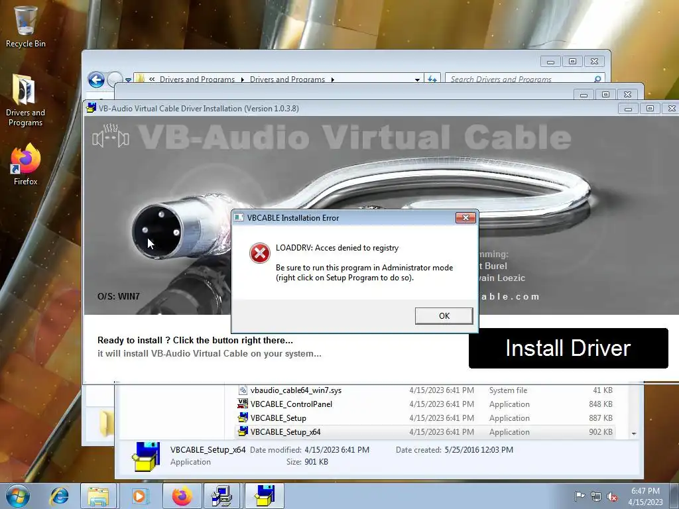Click the folder icon in the address bar
679x509 pixels.
click(140, 79)
